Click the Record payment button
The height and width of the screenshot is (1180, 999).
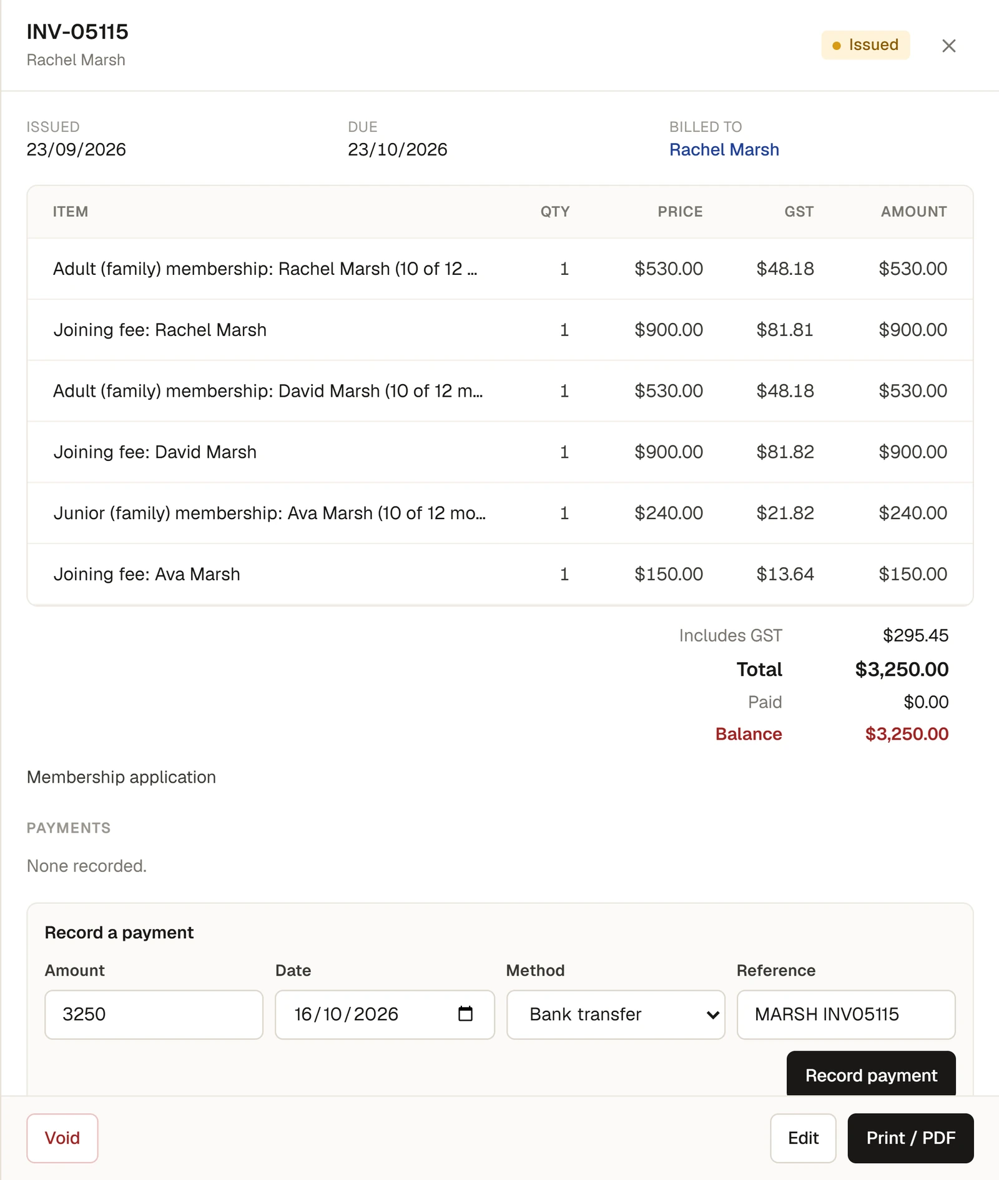(871, 1074)
